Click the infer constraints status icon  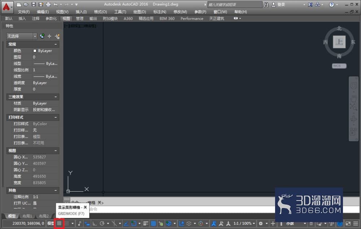[x=79, y=224]
